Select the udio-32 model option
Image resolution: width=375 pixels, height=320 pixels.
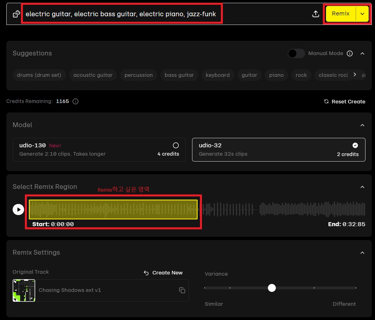pos(278,149)
